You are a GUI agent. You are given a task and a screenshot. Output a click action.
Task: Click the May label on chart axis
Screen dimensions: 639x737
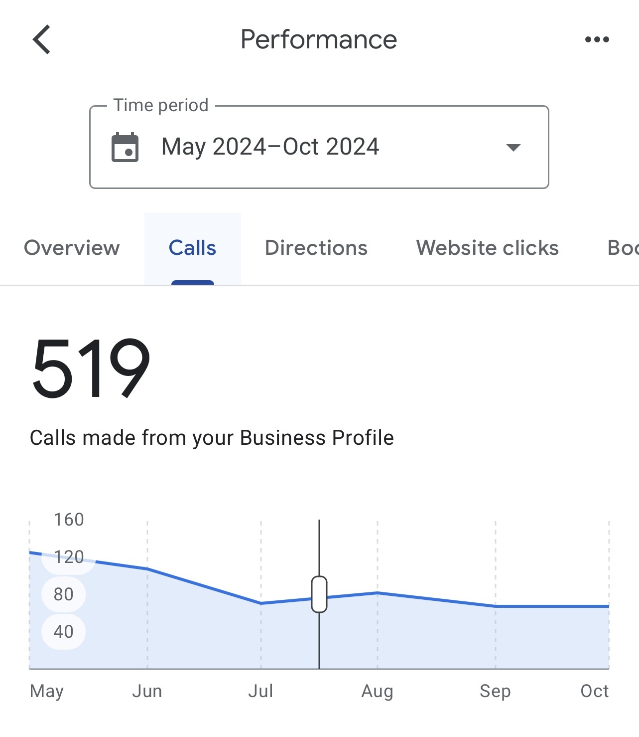click(x=47, y=692)
